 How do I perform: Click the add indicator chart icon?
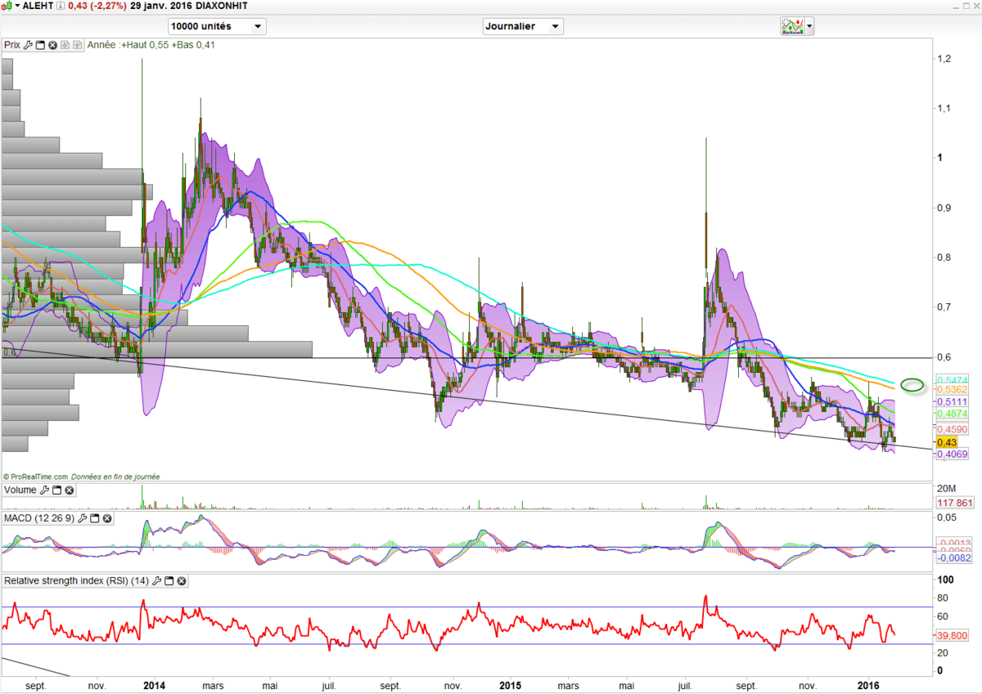click(x=791, y=26)
